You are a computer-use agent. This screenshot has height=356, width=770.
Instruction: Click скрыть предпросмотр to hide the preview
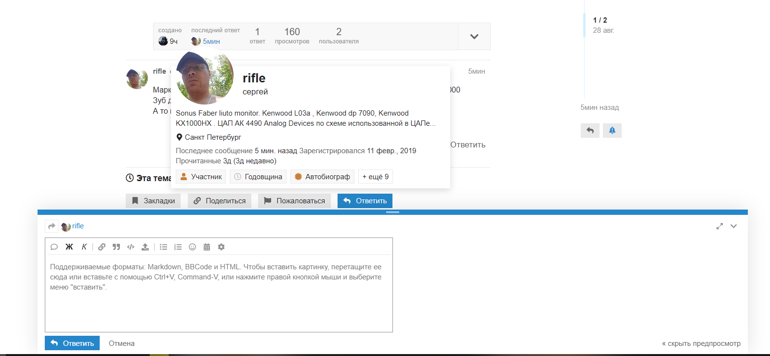(701, 343)
